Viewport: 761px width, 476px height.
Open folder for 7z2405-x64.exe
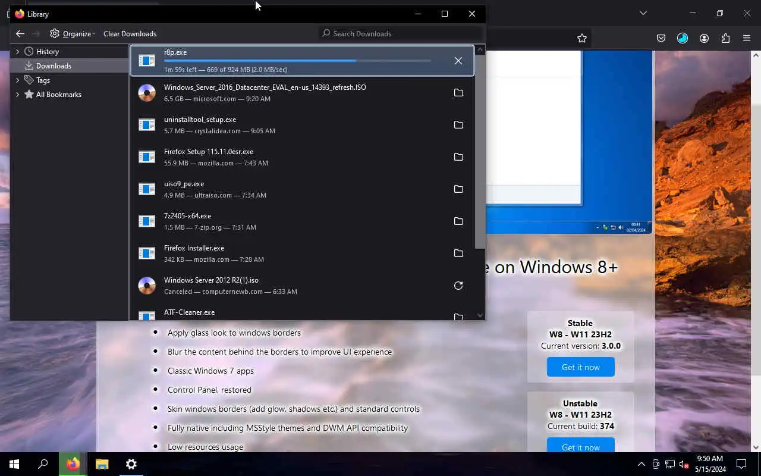[x=458, y=221]
